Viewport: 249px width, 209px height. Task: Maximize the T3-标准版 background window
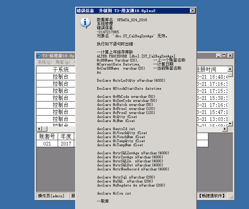point(224,56)
